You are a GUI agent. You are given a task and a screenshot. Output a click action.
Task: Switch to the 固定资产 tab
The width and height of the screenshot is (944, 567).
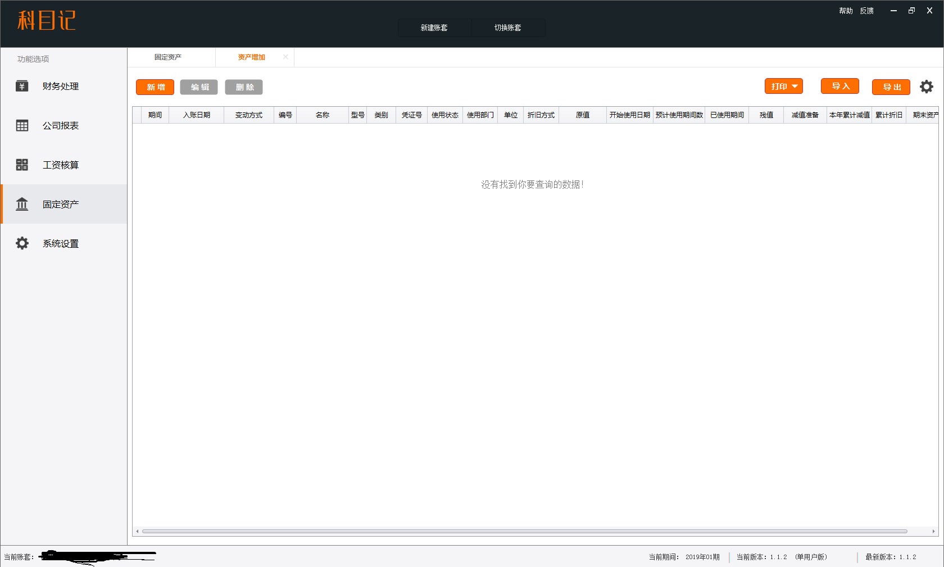click(168, 57)
